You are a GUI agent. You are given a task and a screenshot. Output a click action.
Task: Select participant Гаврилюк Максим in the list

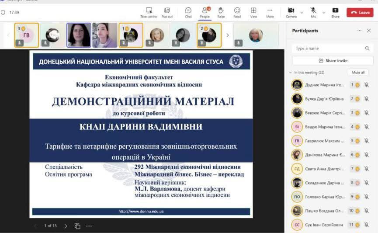pos(330,141)
